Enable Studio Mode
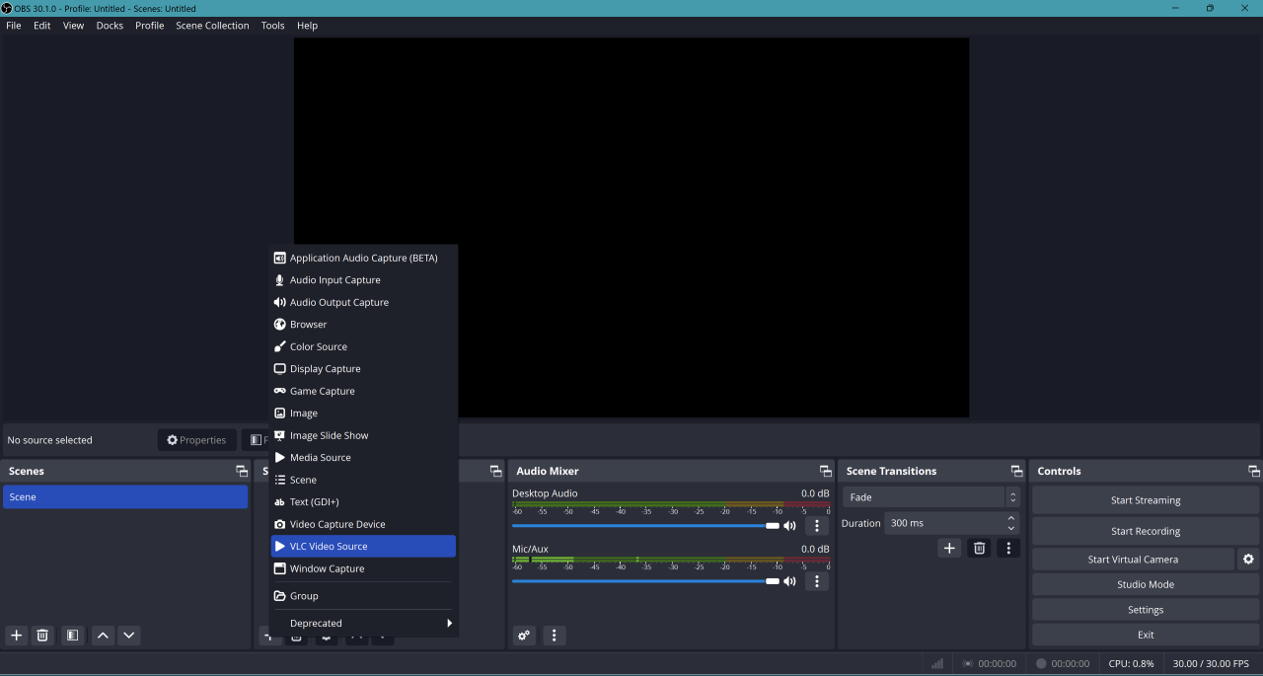The width and height of the screenshot is (1263, 676). 1145,584
